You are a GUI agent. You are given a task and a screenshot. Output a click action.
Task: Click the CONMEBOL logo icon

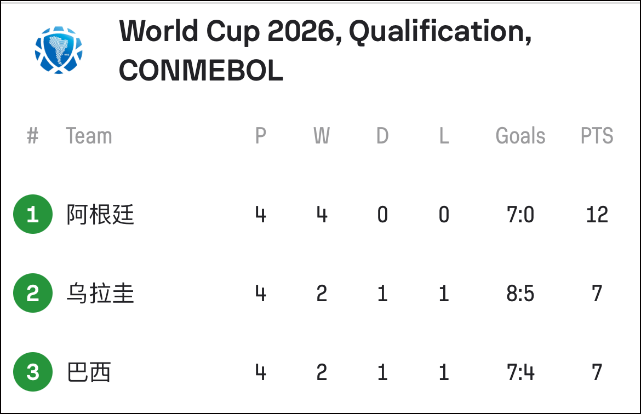pyautogui.click(x=59, y=50)
